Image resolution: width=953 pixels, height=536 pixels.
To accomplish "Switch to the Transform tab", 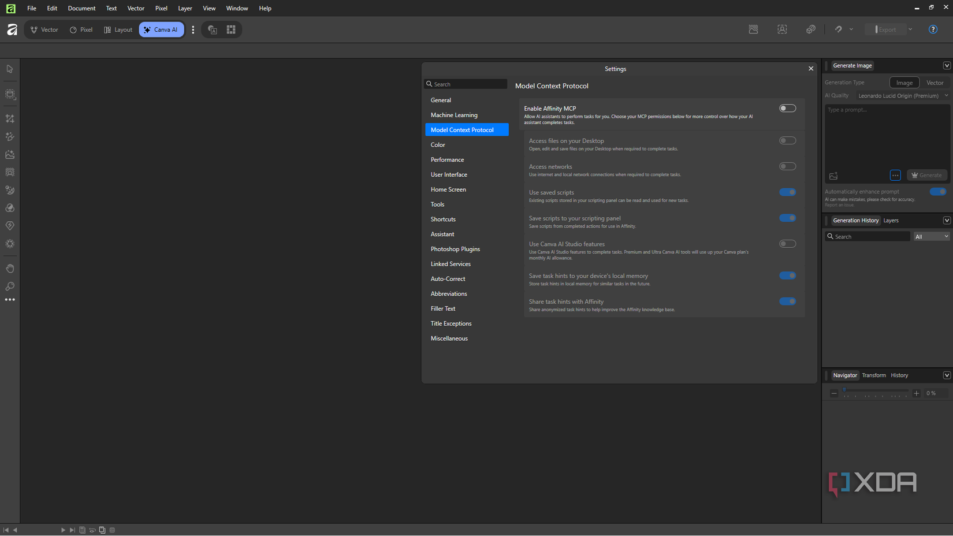I will [873, 375].
